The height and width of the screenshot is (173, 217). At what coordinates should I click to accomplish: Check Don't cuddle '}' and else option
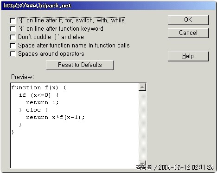point(13,37)
